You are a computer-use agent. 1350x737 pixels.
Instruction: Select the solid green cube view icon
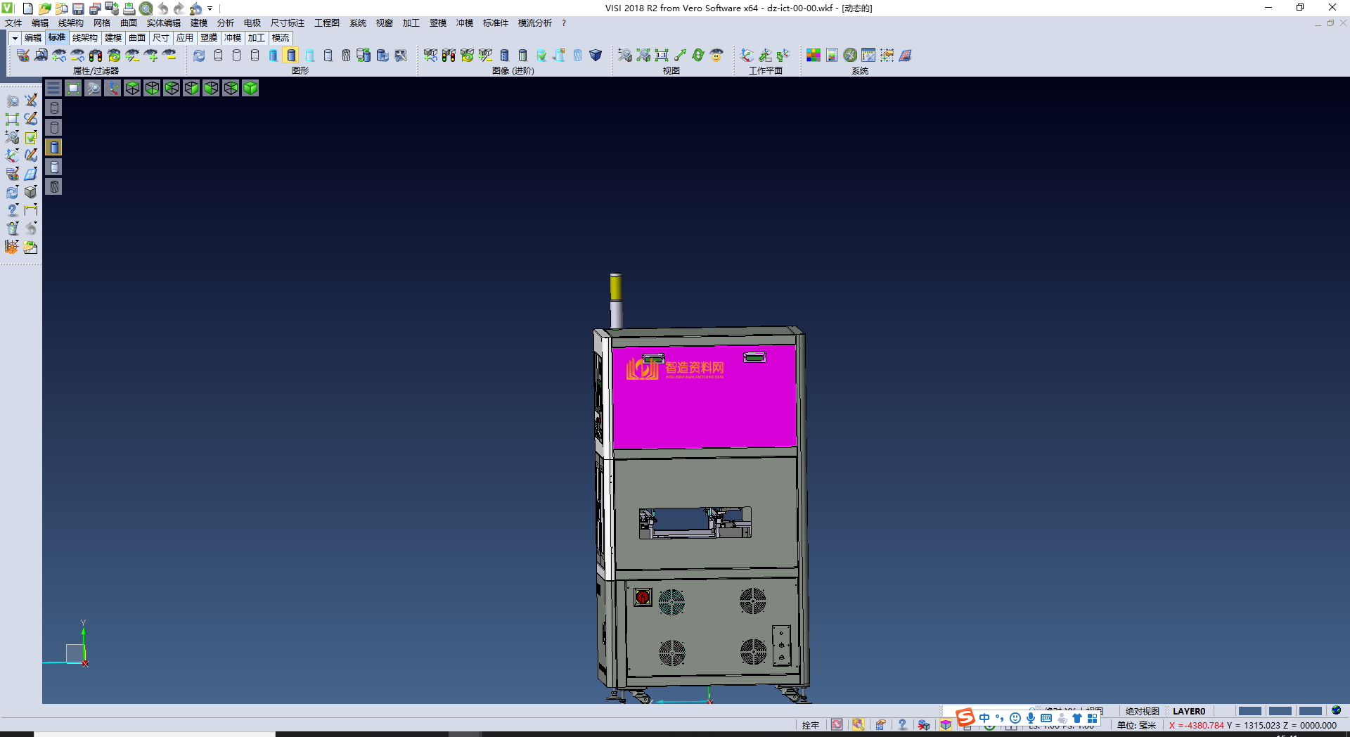(250, 88)
